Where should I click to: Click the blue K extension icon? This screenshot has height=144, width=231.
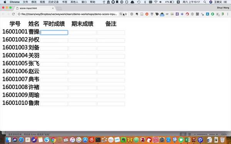[208, 14]
